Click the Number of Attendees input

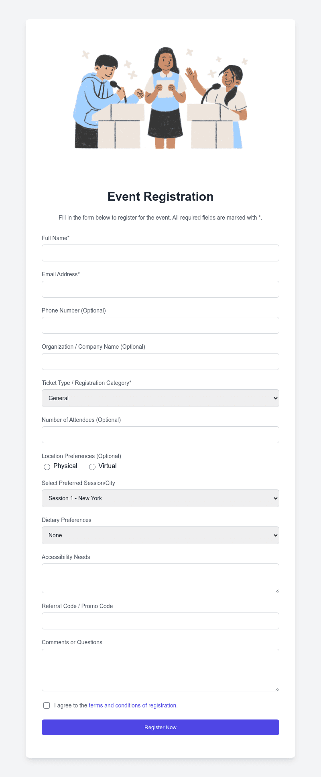click(160, 434)
